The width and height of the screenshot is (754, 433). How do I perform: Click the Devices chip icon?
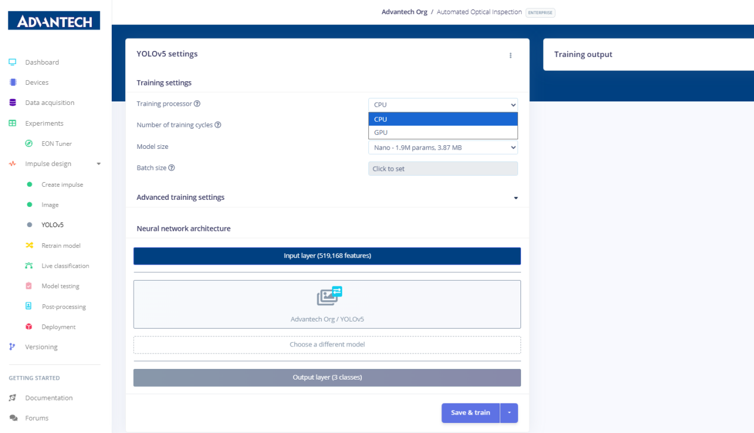coord(12,82)
